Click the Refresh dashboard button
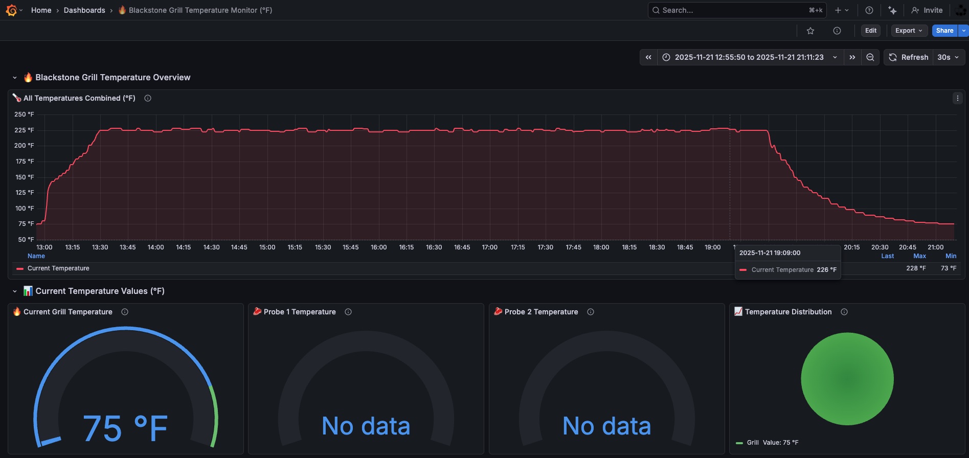Image resolution: width=969 pixels, height=458 pixels. [908, 57]
